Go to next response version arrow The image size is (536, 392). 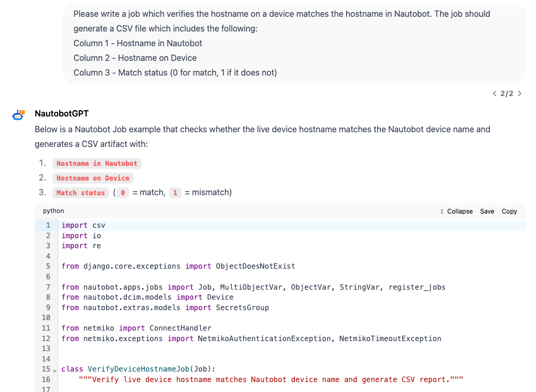click(520, 93)
